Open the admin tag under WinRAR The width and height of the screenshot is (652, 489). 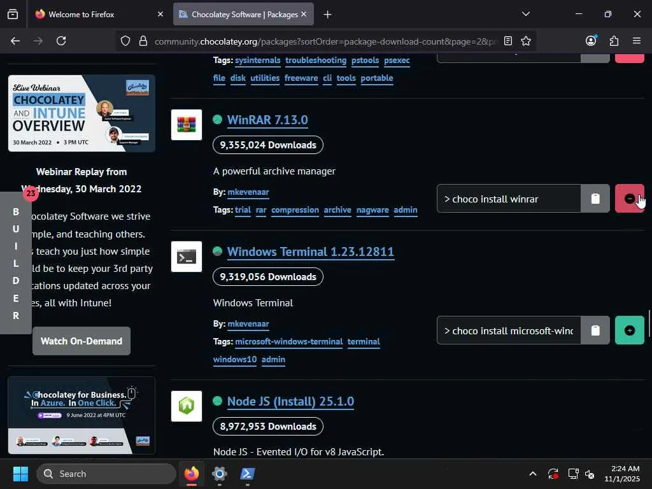(x=406, y=210)
